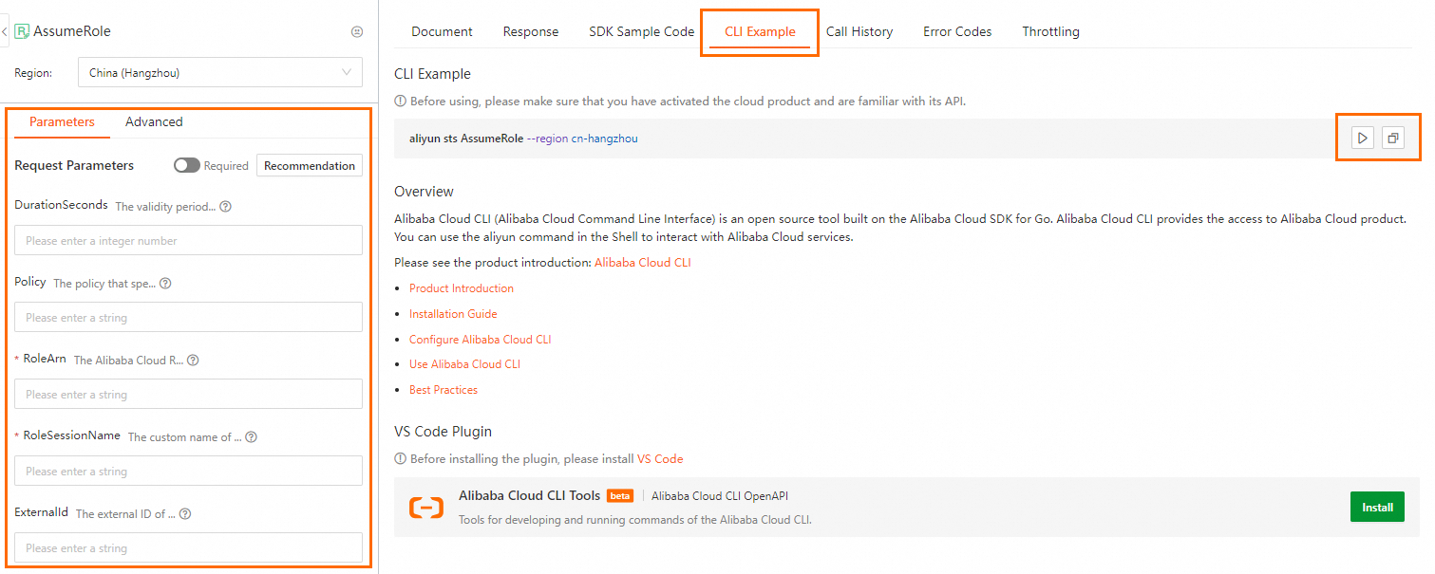Show help tooltip for Policy parameter
The height and width of the screenshot is (574, 1435).
pos(165,284)
